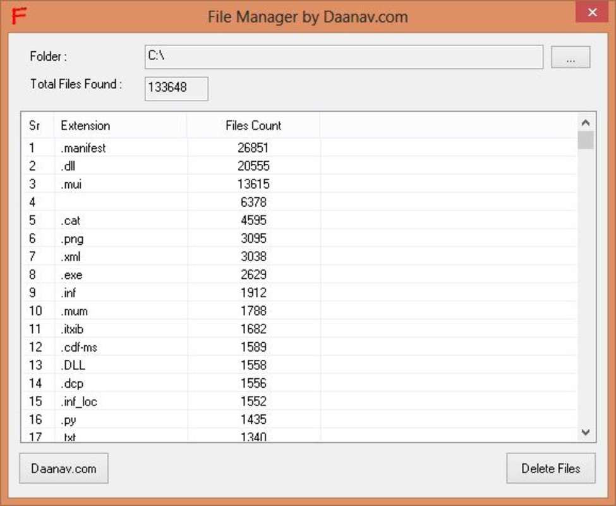Click the 1435 files count cell

253,419
